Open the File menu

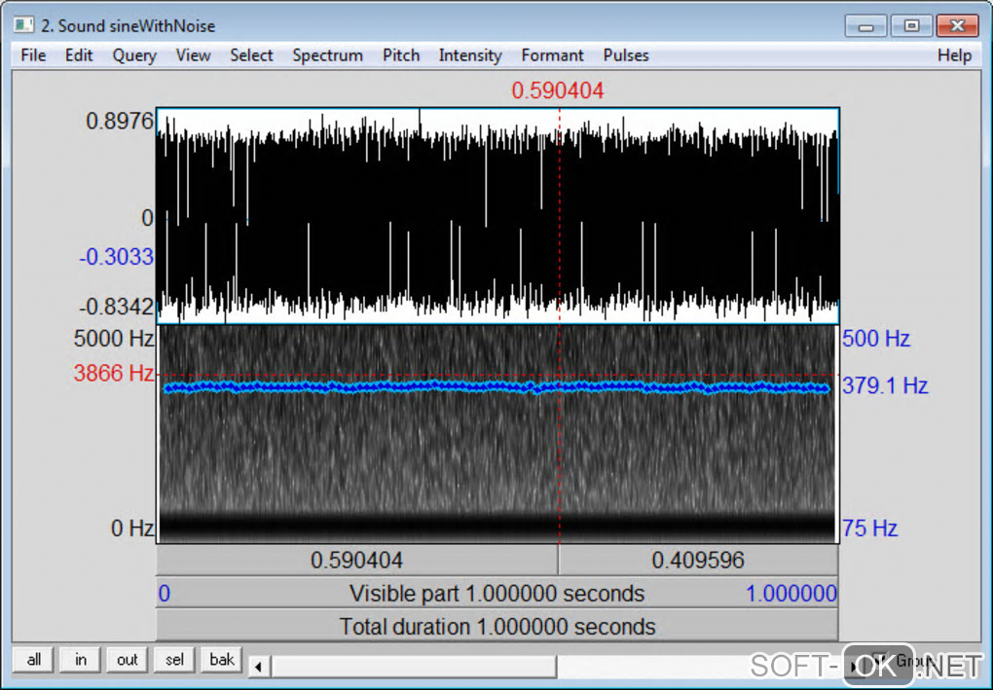[x=33, y=55]
